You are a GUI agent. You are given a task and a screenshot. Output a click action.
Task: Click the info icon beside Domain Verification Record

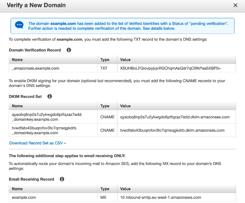click(x=69, y=50)
